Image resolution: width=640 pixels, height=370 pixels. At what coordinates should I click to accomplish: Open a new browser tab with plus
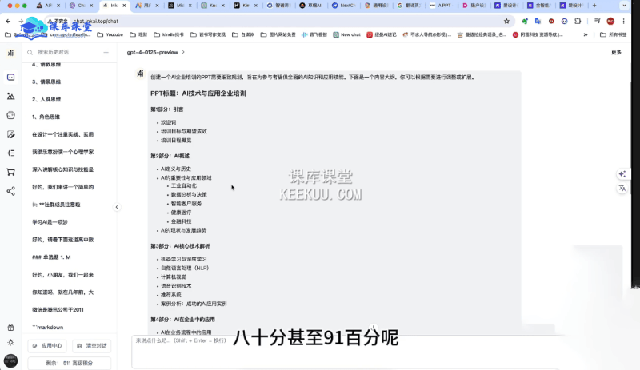tap(594, 6)
